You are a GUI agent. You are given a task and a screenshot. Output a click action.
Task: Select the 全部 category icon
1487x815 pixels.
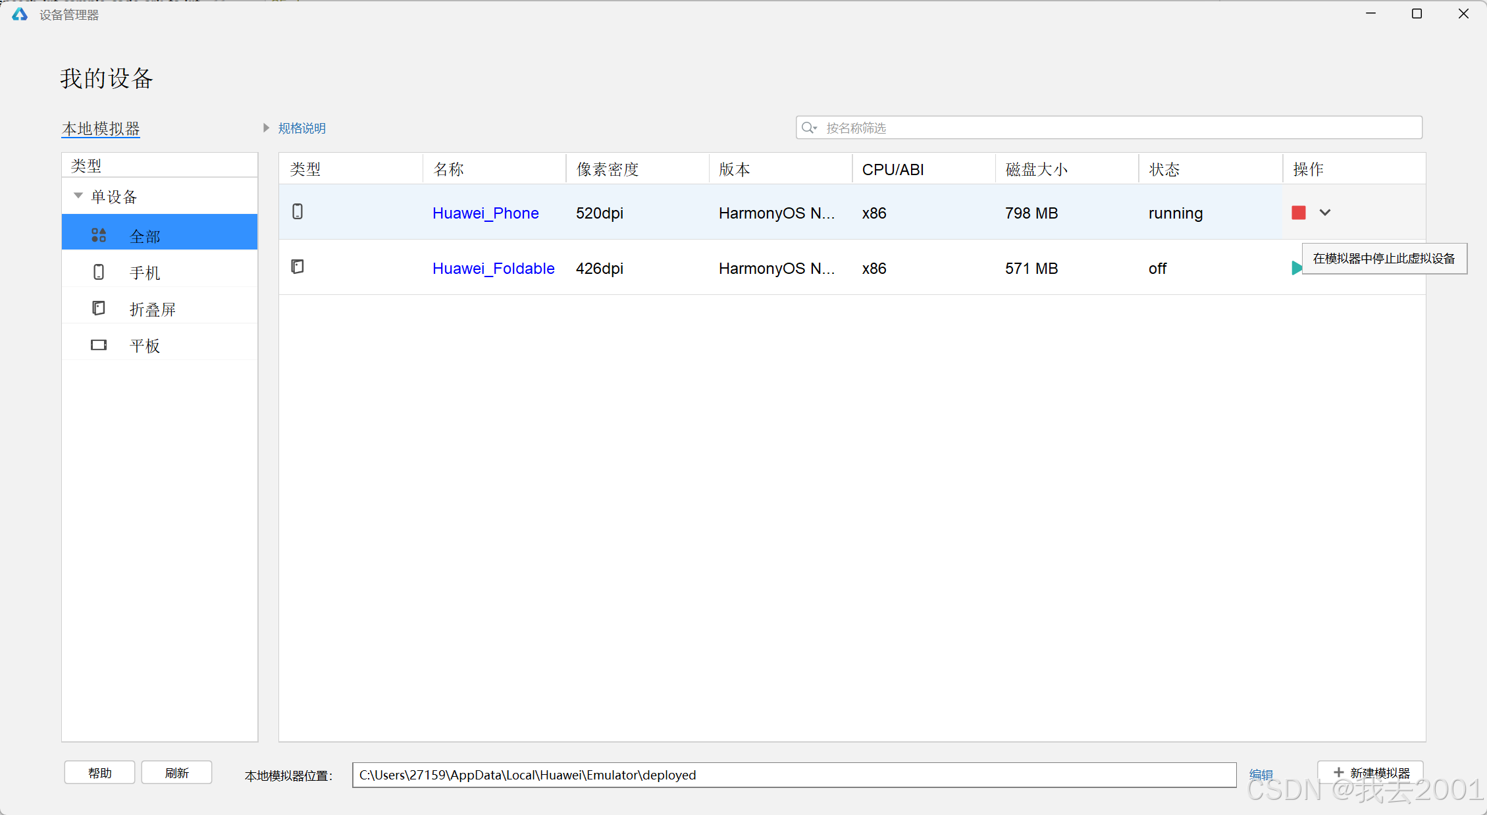(99, 236)
